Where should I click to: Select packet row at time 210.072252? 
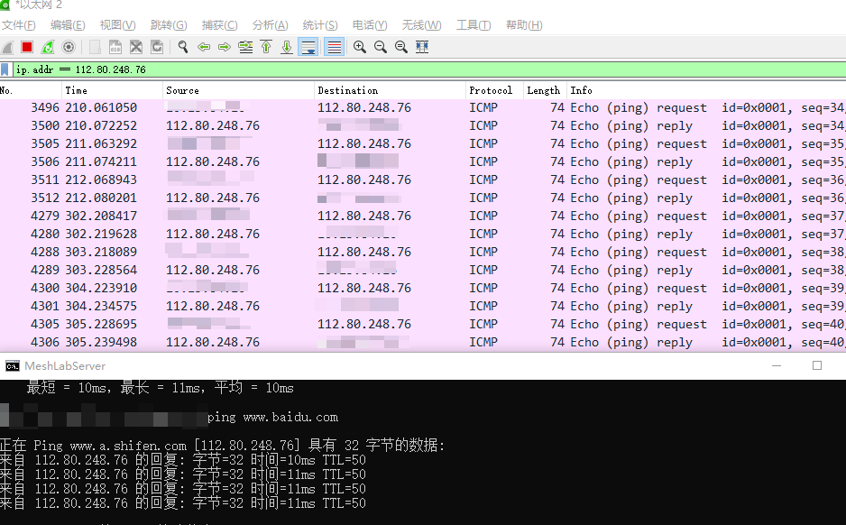coord(423,125)
